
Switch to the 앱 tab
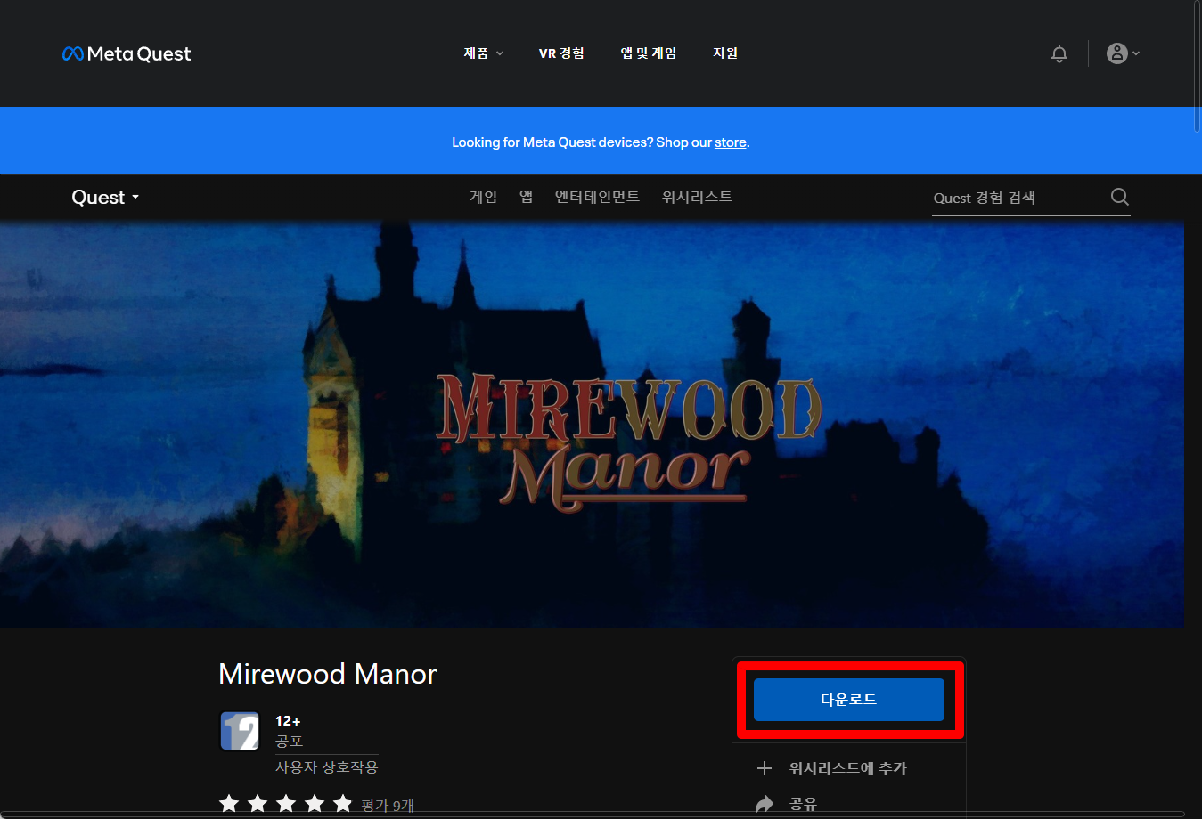pyautogui.click(x=526, y=197)
